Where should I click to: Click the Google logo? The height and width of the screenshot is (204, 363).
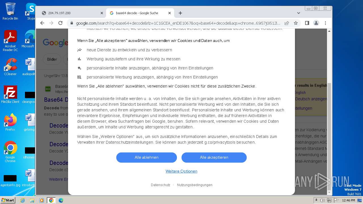pos(55,43)
